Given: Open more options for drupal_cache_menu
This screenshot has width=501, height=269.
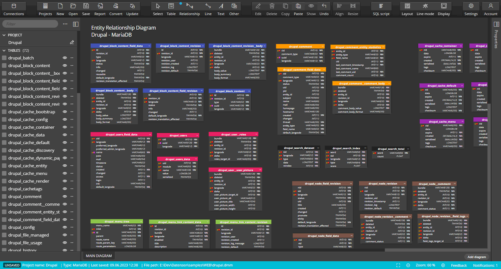Looking at the screenshot, I should coord(72,174).
